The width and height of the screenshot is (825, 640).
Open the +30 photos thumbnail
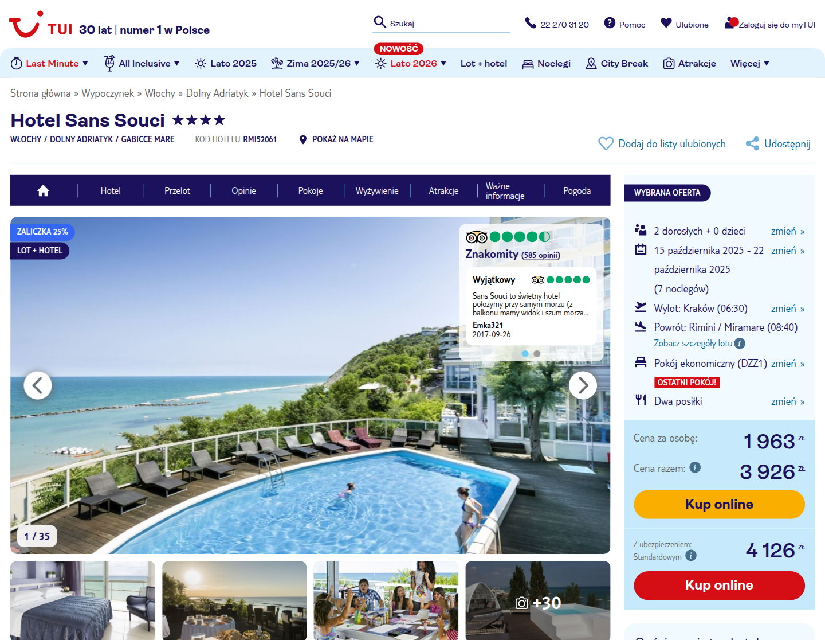(x=538, y=600)
